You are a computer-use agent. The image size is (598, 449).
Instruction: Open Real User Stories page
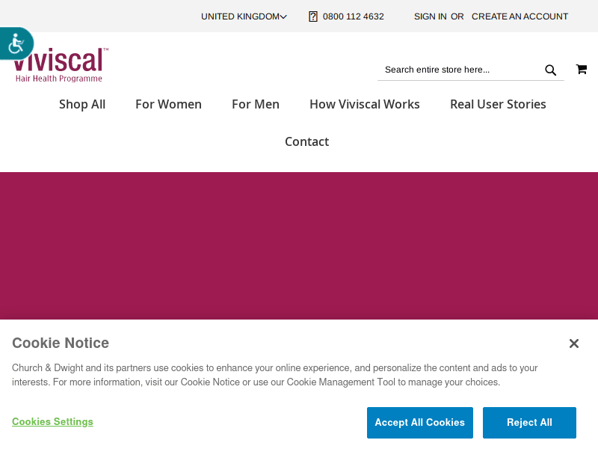point(498,104)
